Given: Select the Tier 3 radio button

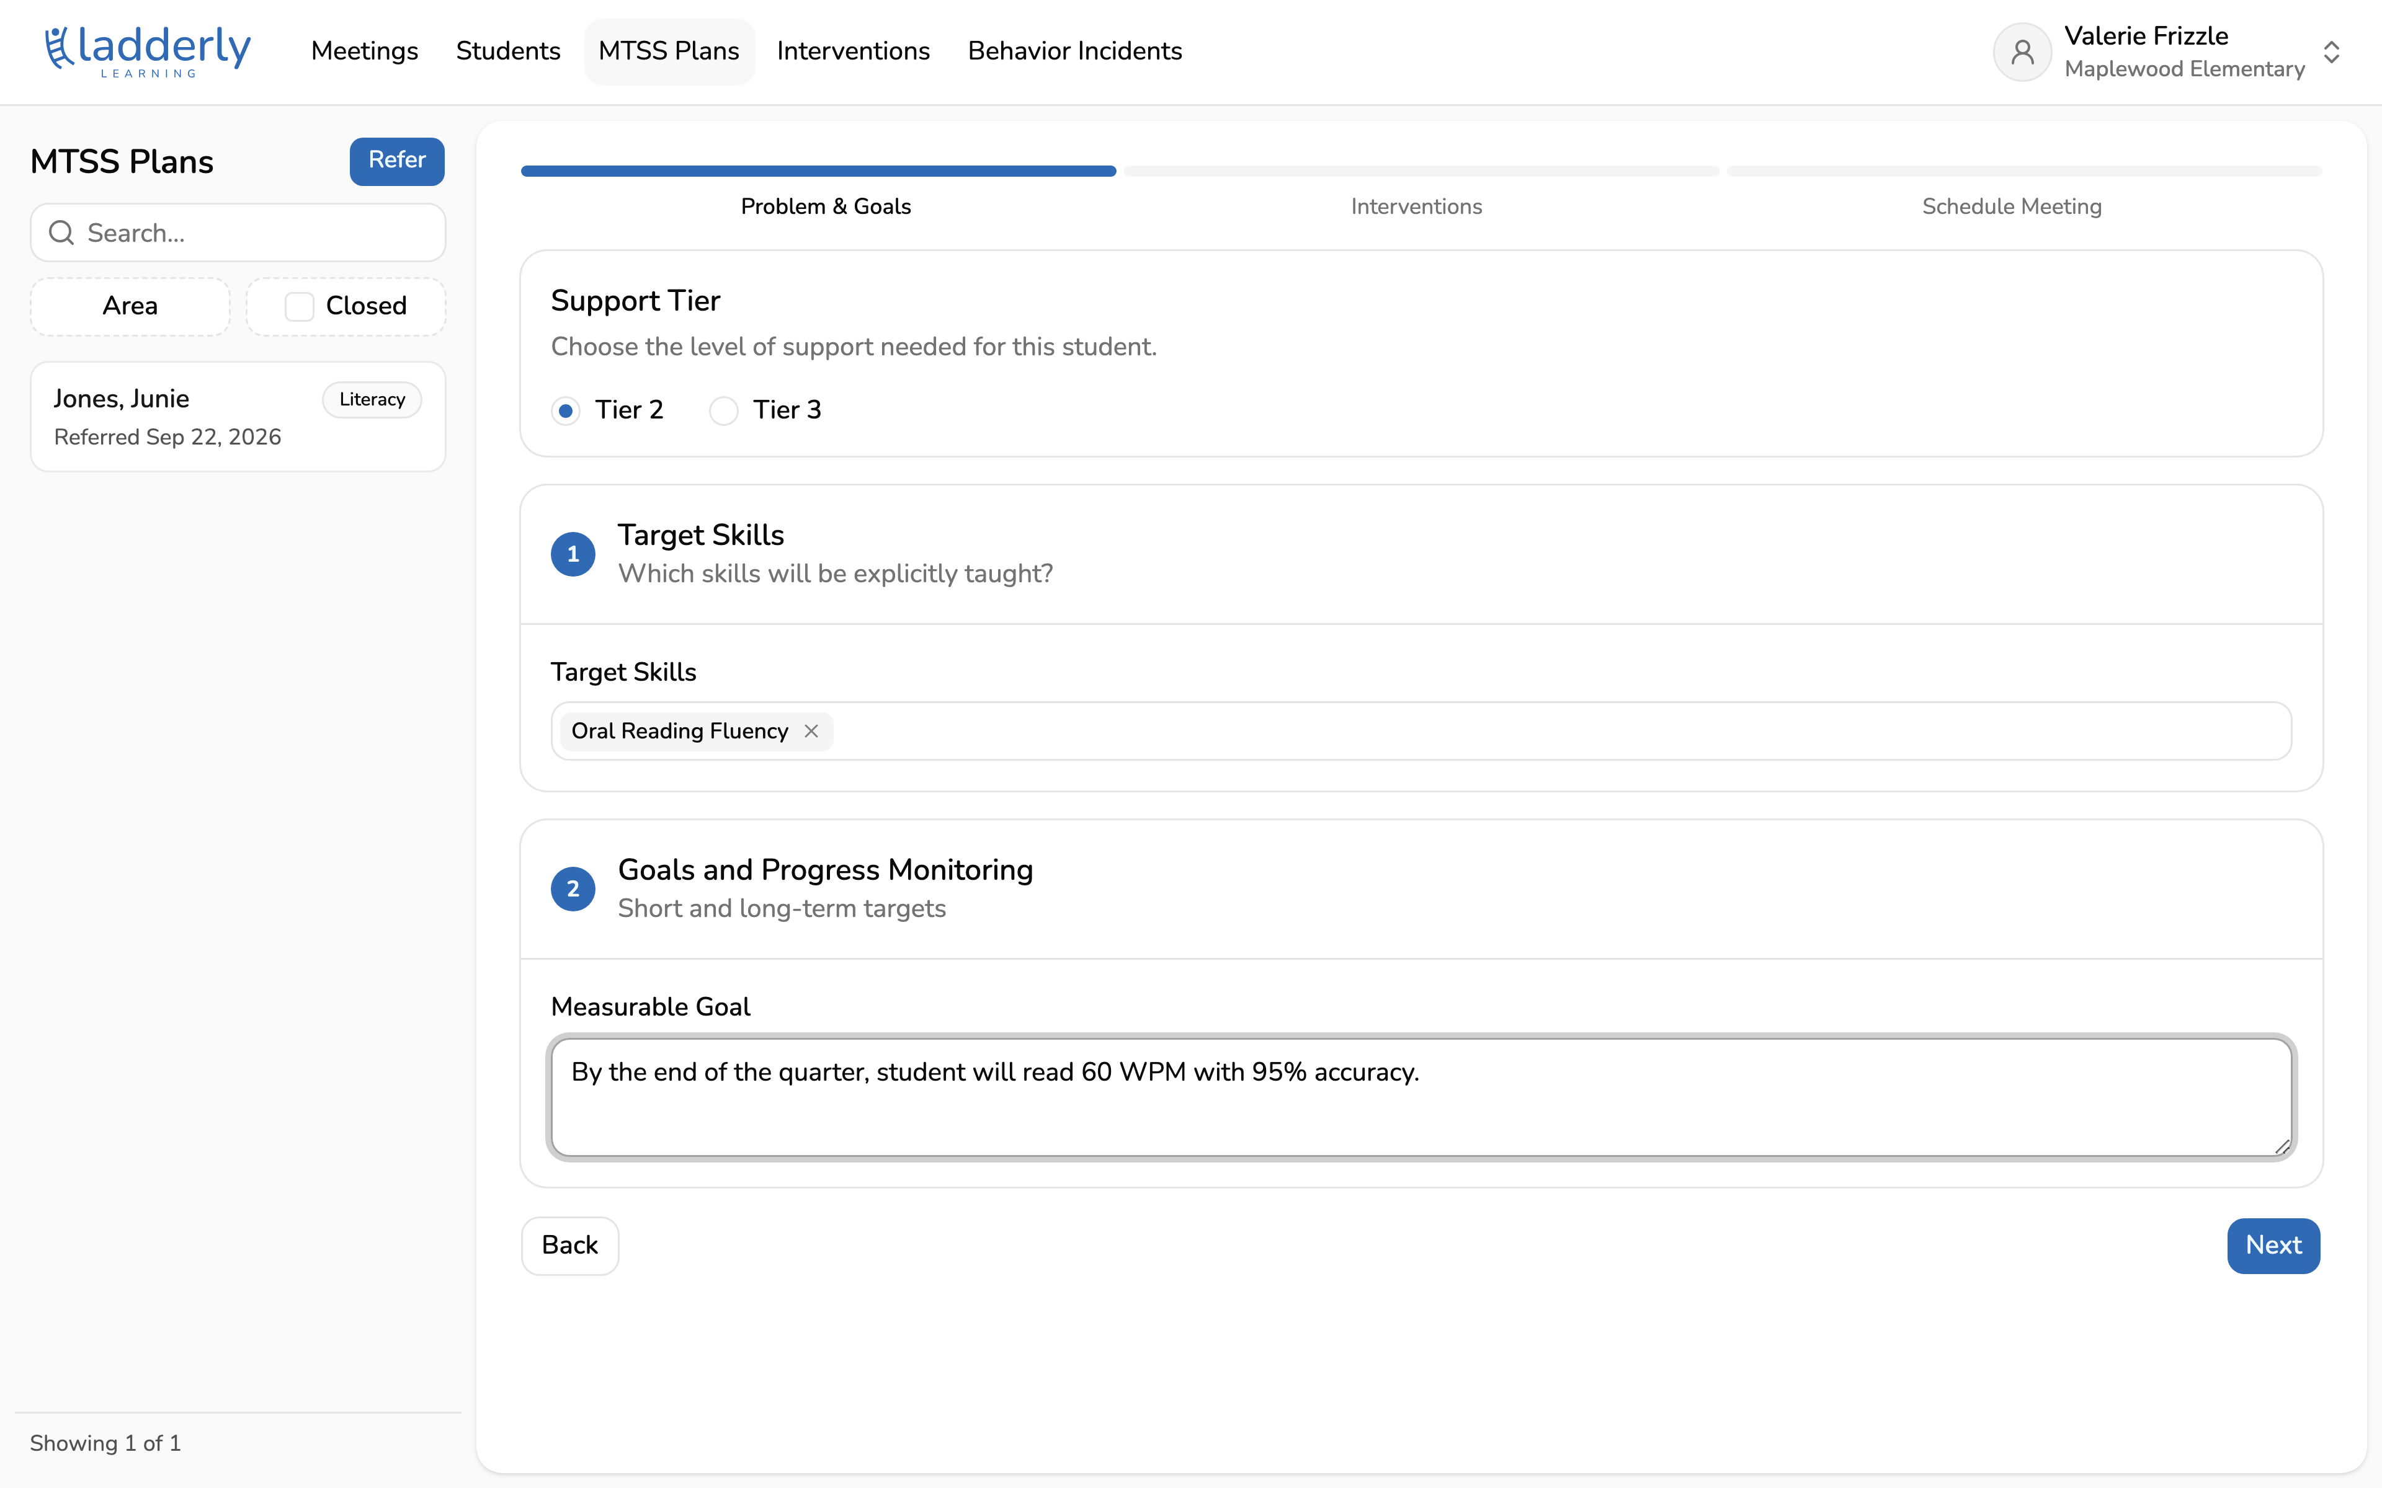Looking at the screenshot, I should pyautogui.click(x=723, y=410).
